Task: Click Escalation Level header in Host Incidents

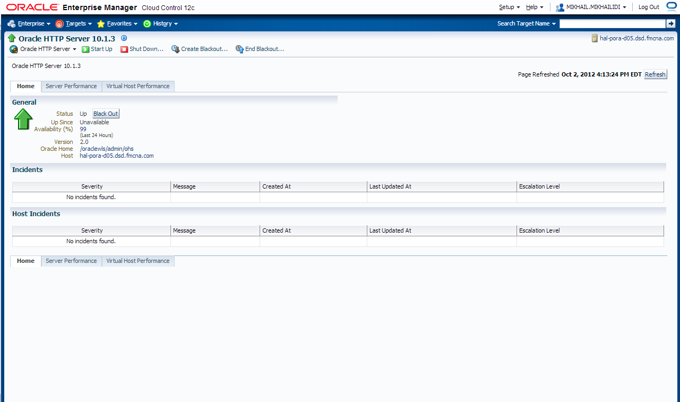Action: [x=590, y=230]
